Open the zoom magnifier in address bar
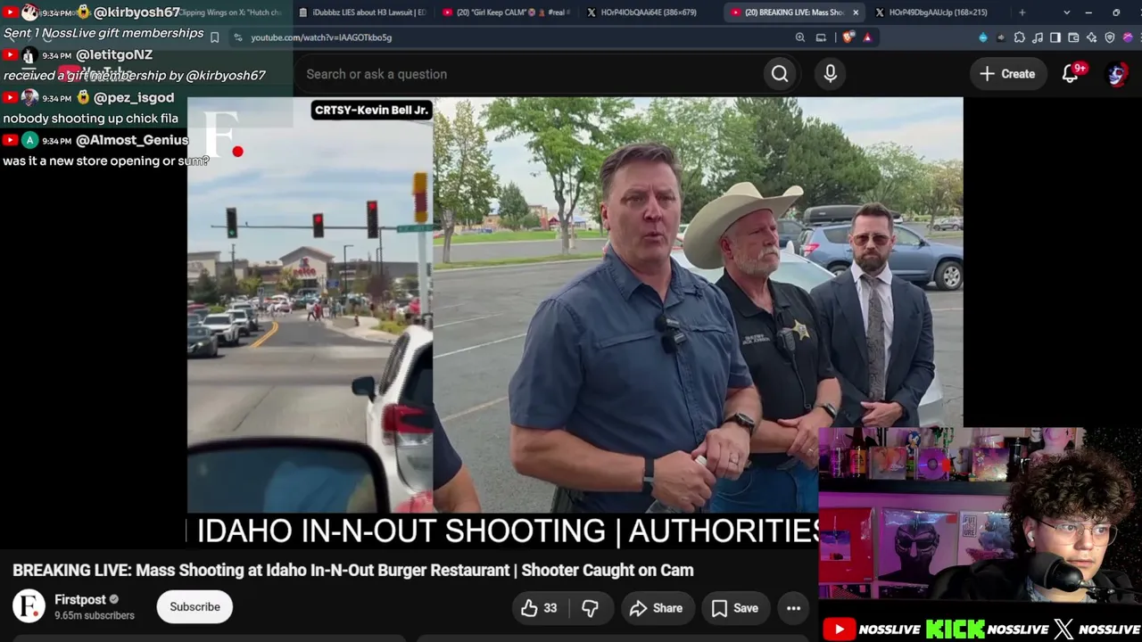This screenshot has height=642, width=1142. click(x=800, y=37)
